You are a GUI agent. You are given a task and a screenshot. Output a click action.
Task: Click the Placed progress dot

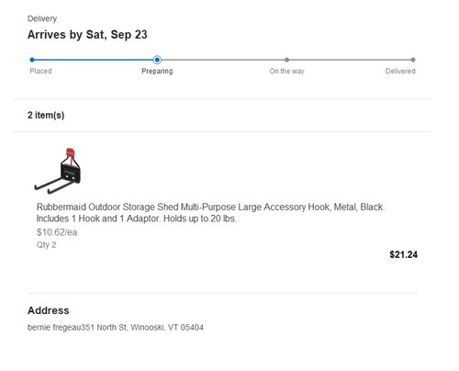click(x=32, y=60)
